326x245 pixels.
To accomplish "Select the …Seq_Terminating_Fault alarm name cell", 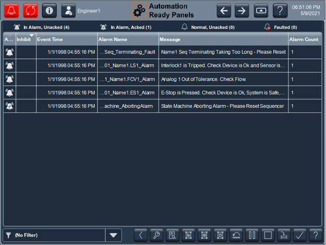I will [128, 52].
